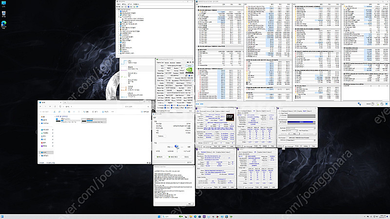This screenshot has width=390, height=219.
Task: Open the 내 PC desktop icon
Action: pos(4,5)
